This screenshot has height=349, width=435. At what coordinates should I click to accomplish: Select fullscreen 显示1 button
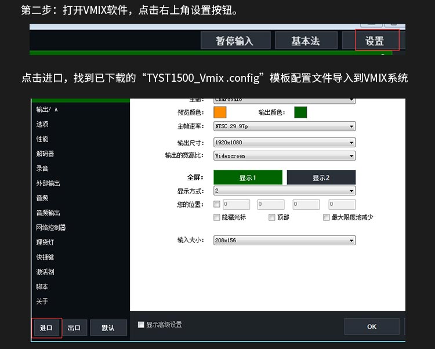pyautogui.click(x=248, y=177)
